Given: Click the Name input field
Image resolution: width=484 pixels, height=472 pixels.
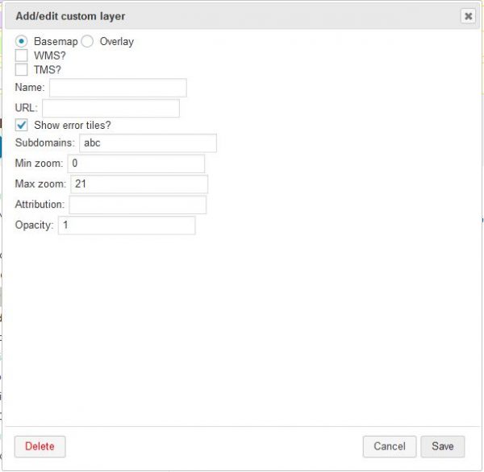Looking at the screenshot, I should tap(118, 88).
